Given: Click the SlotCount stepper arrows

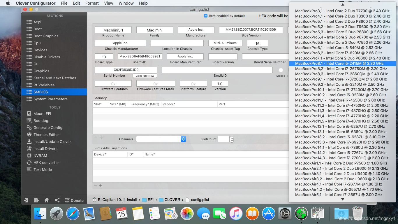Looking at the screenshot, I should tap(232, 139).
